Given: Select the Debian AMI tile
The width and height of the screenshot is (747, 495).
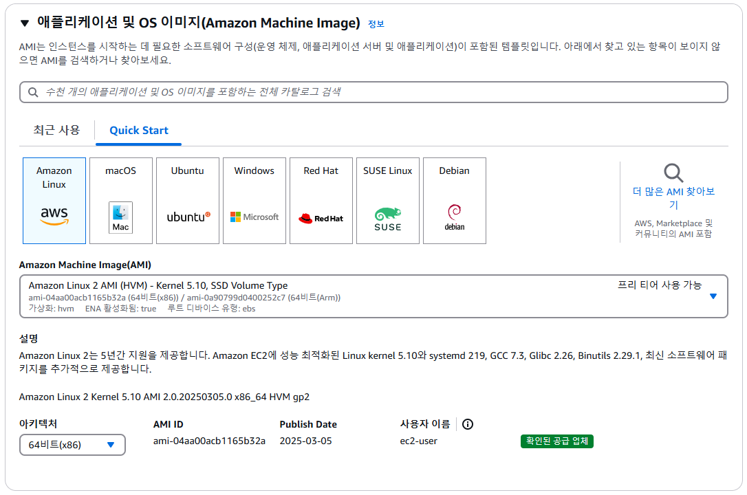Looking at the screenshot, I should [455, 201].
